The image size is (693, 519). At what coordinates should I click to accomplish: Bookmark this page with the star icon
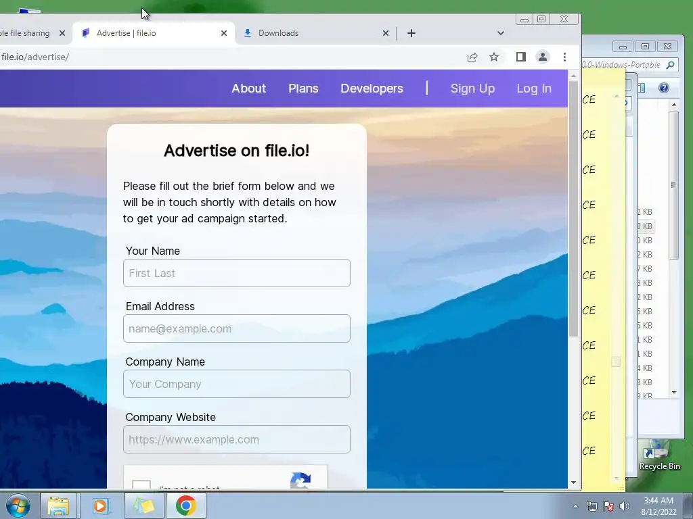[494, 57]
